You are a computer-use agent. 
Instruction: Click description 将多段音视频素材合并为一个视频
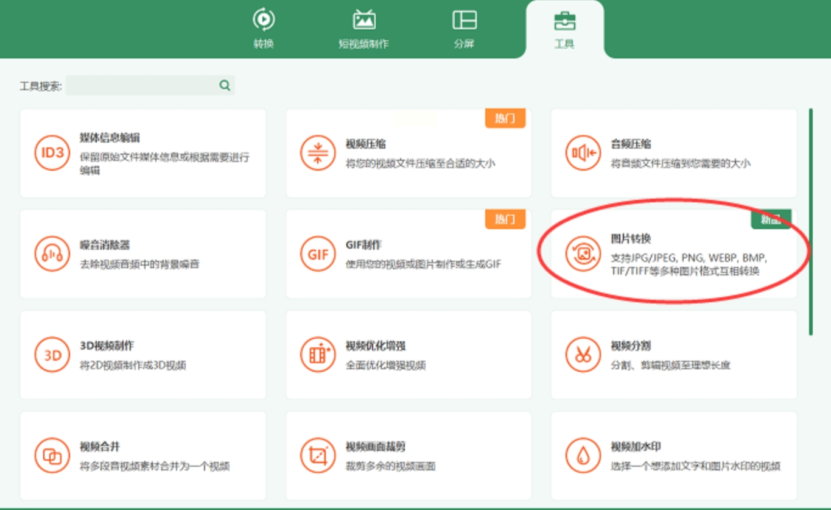155,467
